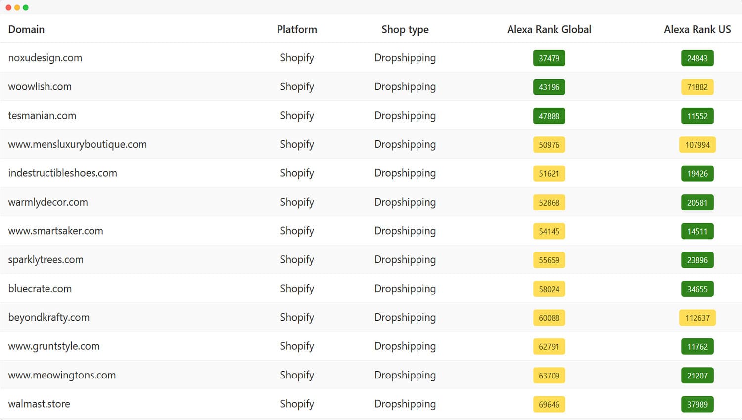This screenshot has height=420, width=742.
Task: Open noxudesign.com domain
Action: 45,58
